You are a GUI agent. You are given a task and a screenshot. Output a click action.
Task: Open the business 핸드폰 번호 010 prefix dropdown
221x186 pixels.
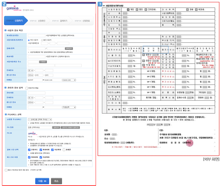[30, 75]
